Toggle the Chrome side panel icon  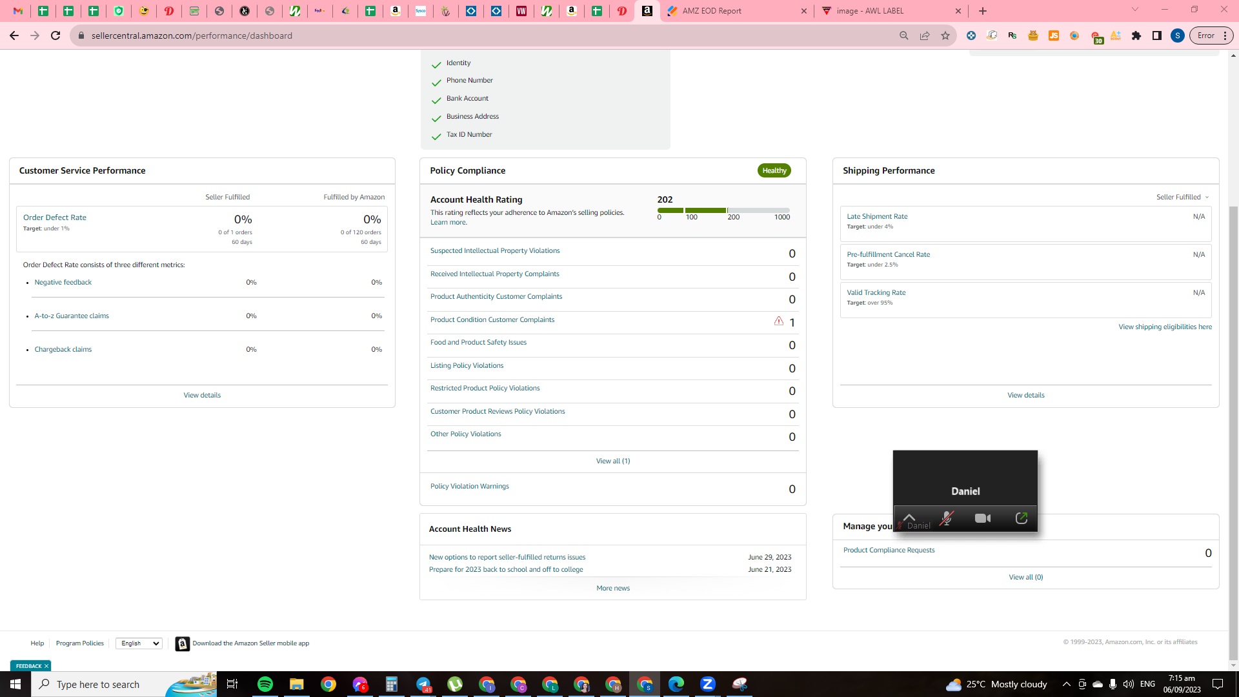[1157, 35]
